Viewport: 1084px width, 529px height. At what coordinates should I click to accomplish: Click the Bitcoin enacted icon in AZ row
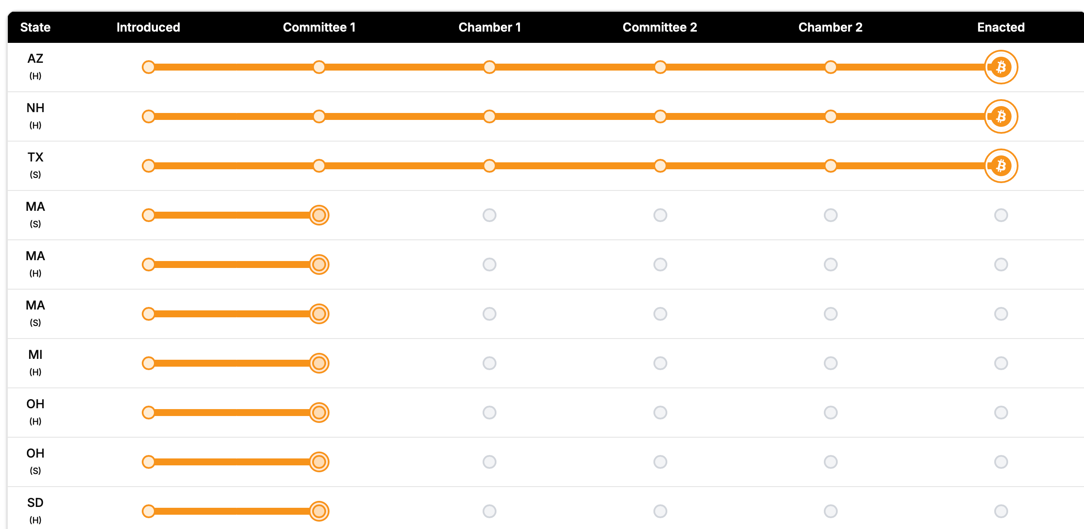[1000, 67]
